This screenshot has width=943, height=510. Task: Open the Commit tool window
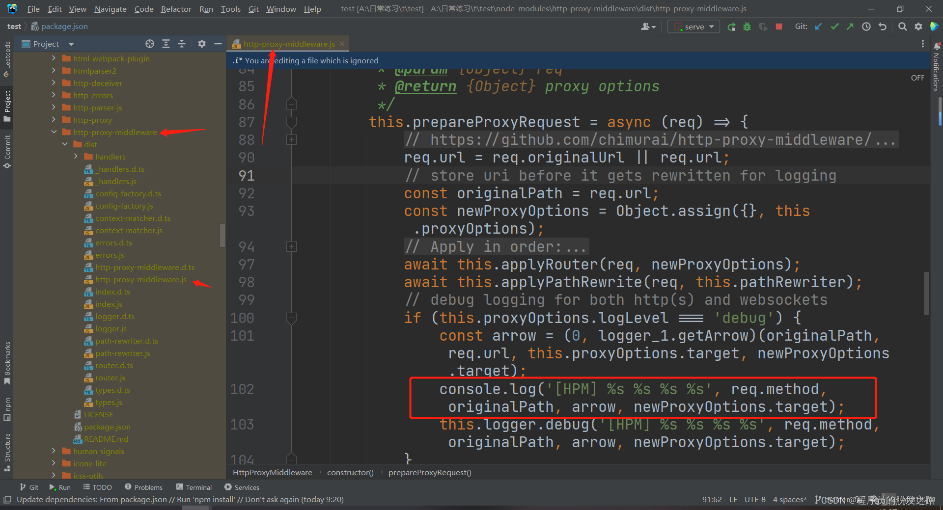[7, 152]
